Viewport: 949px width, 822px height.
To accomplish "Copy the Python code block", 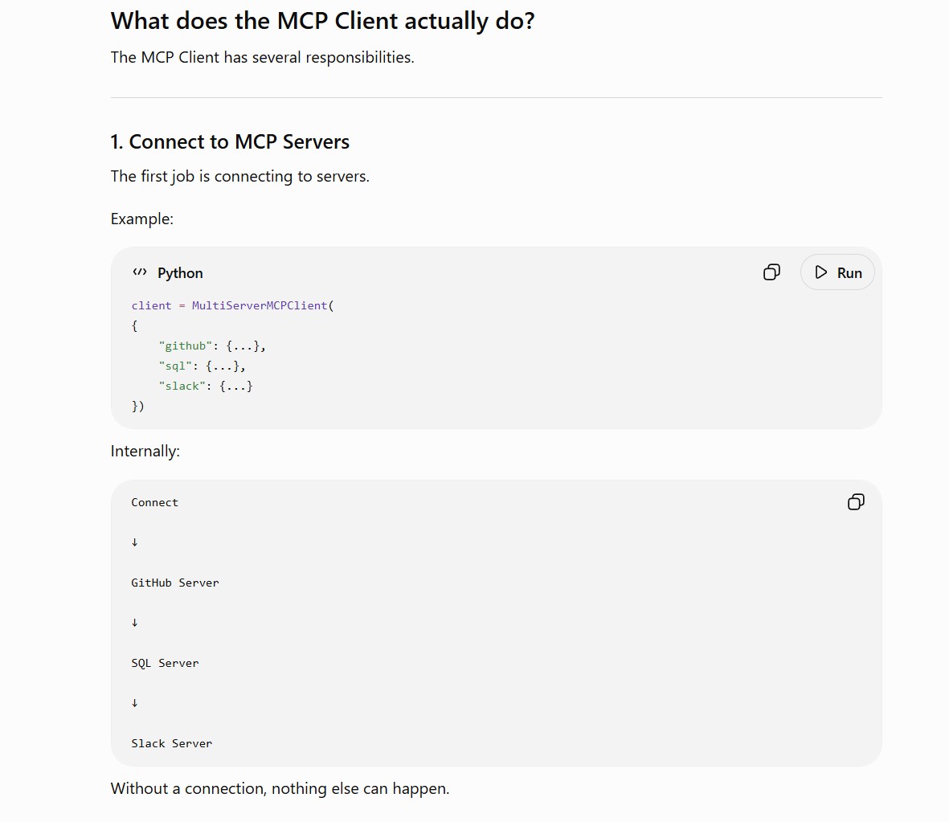I will coord(771,272).
